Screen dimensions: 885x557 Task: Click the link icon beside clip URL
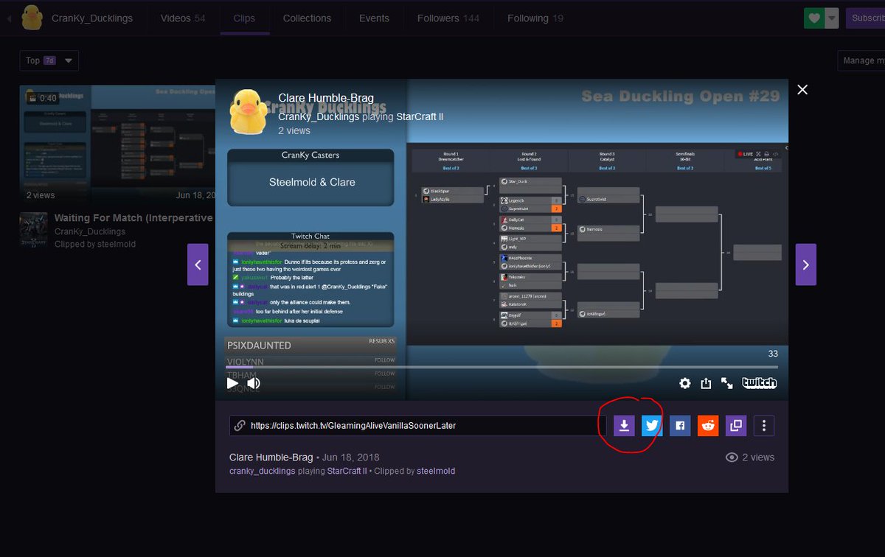239,425
